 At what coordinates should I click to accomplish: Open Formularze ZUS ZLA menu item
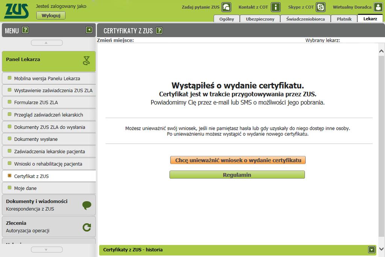[49, 102]
